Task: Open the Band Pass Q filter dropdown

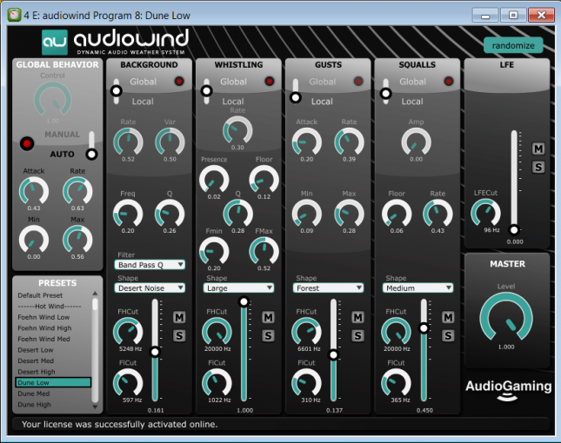Action: [x=150, y=264]
